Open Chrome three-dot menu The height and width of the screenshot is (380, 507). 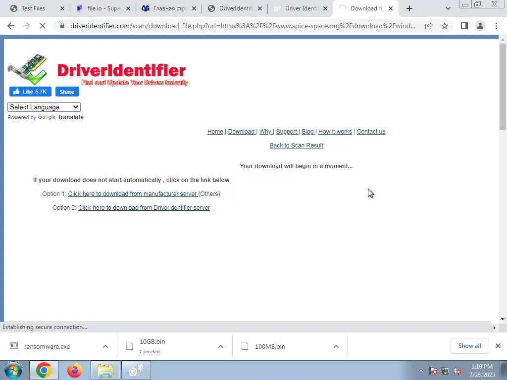tap(496, 26)
